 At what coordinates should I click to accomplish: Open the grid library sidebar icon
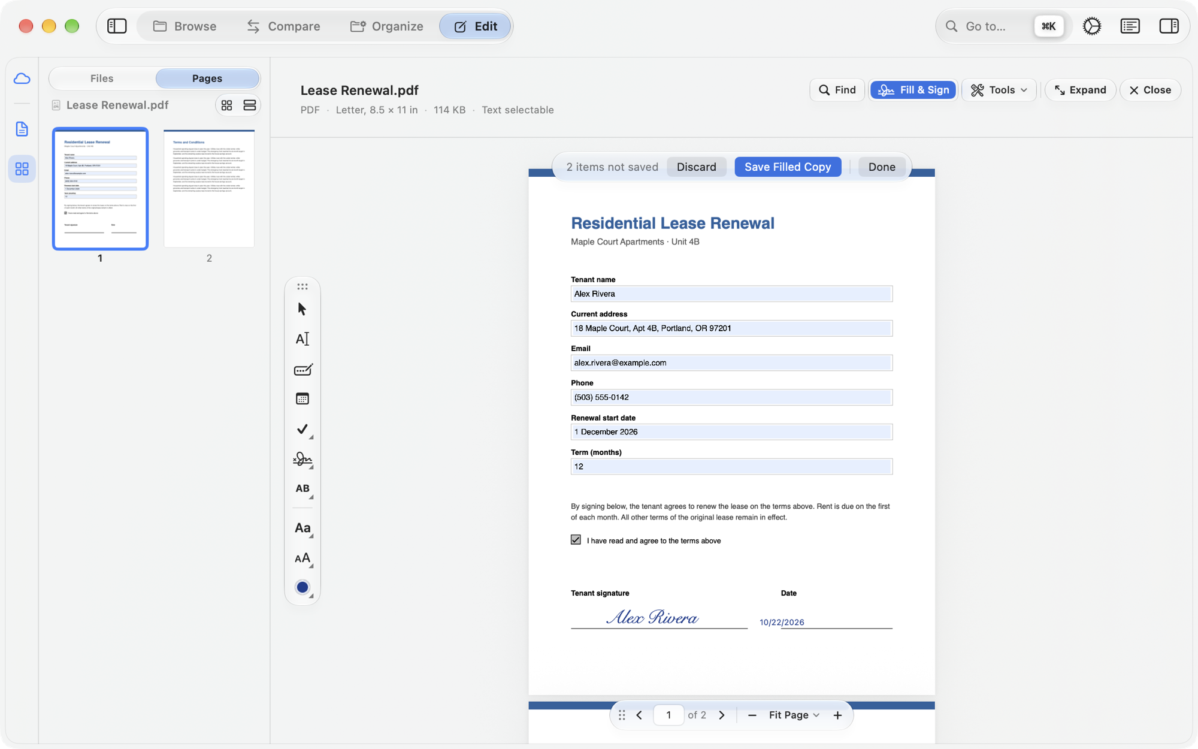[22, 169]
